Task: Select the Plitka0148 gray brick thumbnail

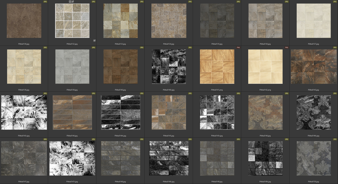Action: pyautogui.click(x=120, y=158)
